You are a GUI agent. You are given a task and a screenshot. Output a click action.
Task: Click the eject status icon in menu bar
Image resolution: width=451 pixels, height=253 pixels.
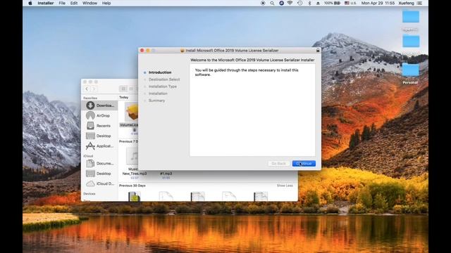tap(318, 3)
